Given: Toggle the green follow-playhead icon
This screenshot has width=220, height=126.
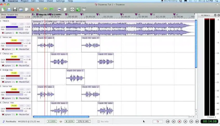Looking at the screenshot, I should click(x=78, y=9).
